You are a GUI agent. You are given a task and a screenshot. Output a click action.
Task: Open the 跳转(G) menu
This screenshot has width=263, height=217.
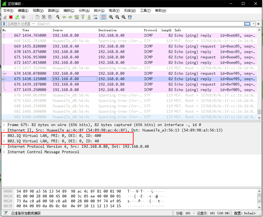(x=54, y=11)
